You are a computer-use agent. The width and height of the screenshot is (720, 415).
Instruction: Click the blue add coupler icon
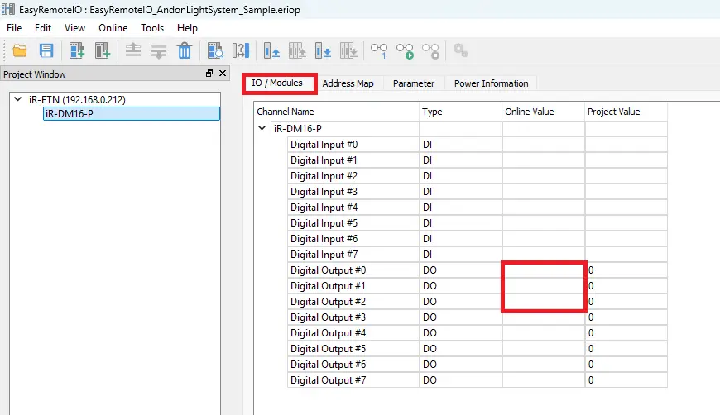pyautogui.click(x=77, y=50)
